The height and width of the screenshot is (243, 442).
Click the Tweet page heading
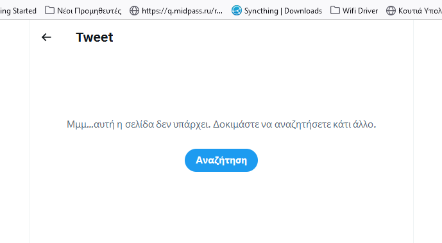tap(94, 37)
